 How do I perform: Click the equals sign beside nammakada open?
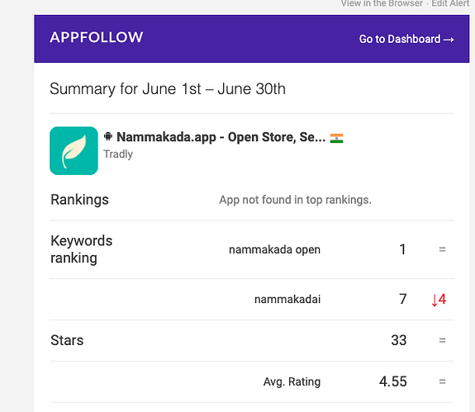point(442,249)
